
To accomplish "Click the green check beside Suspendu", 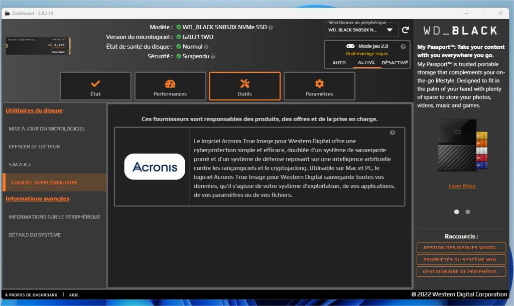I will [179, 56].
